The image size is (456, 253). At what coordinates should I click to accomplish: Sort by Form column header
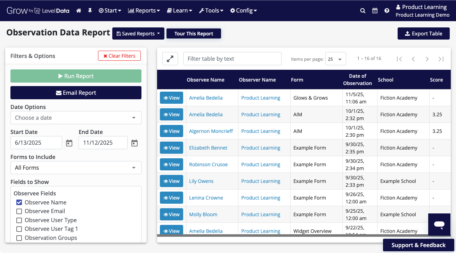297,80
